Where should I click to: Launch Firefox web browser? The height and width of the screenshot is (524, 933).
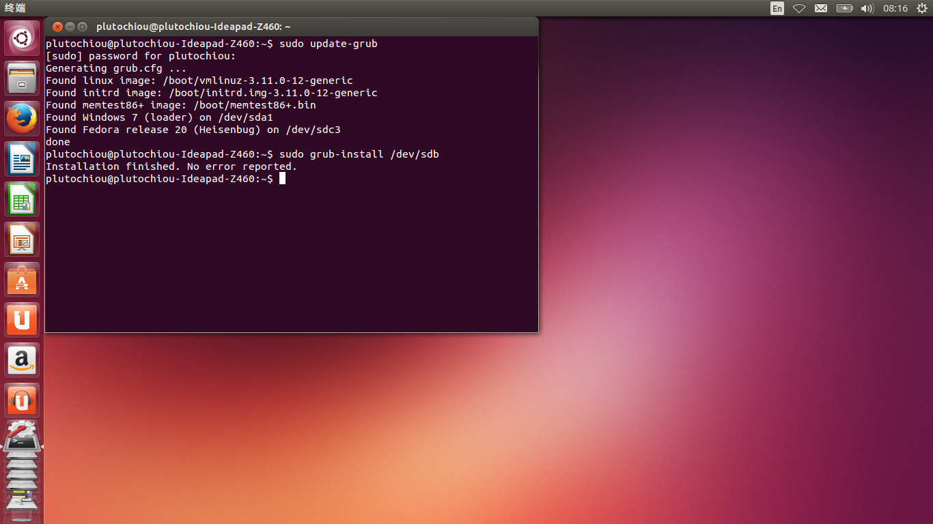click(22, 119)
